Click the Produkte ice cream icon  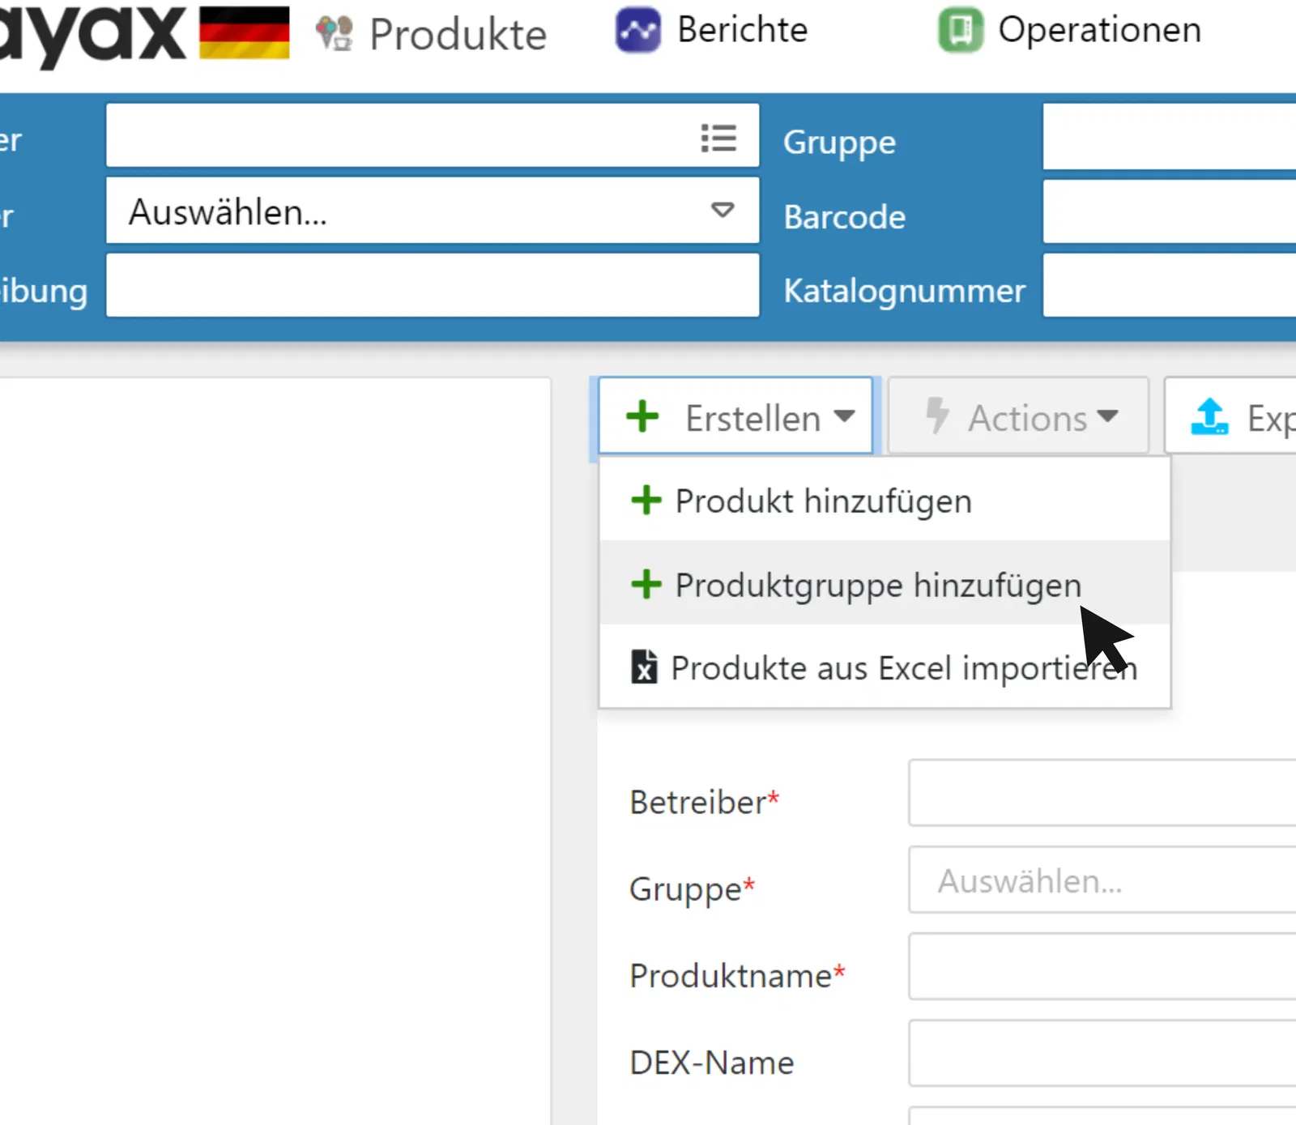tap(334, 33)
